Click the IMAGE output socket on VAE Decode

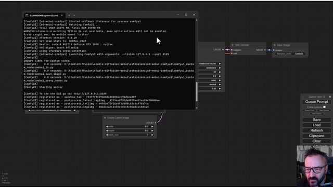(x=265, y=50)
